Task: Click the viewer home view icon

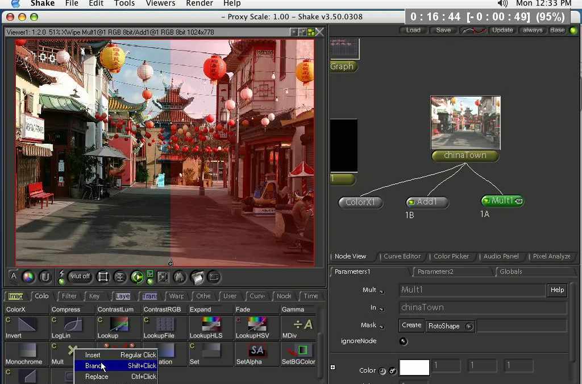Action: click(180, 277)
